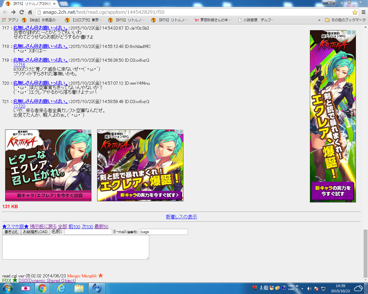Click poster name of post 718
Viewport: 368px width, 294px height.
(x=40, y=46)
